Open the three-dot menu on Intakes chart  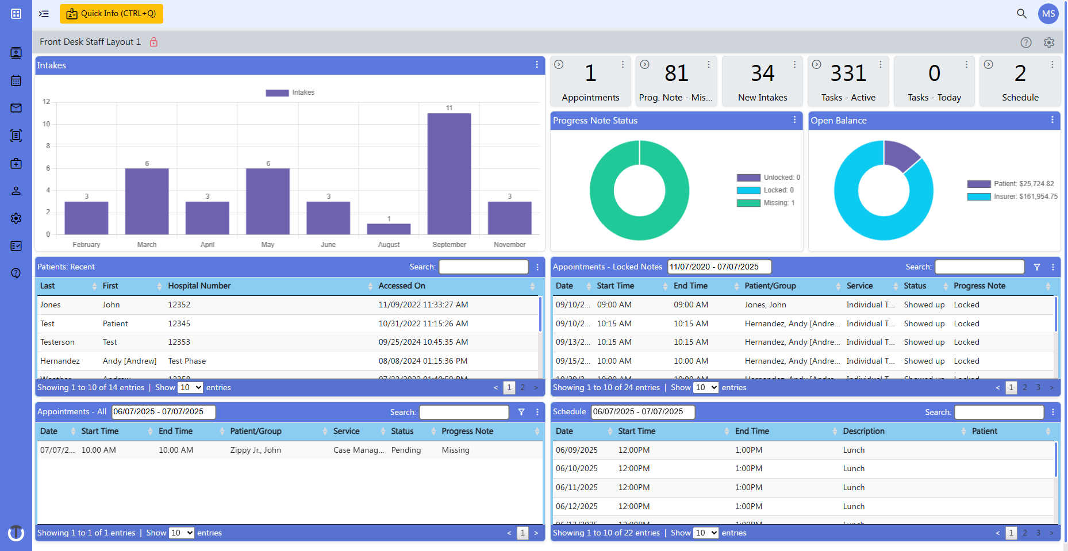pyautogui.click(x=536, y=65)
